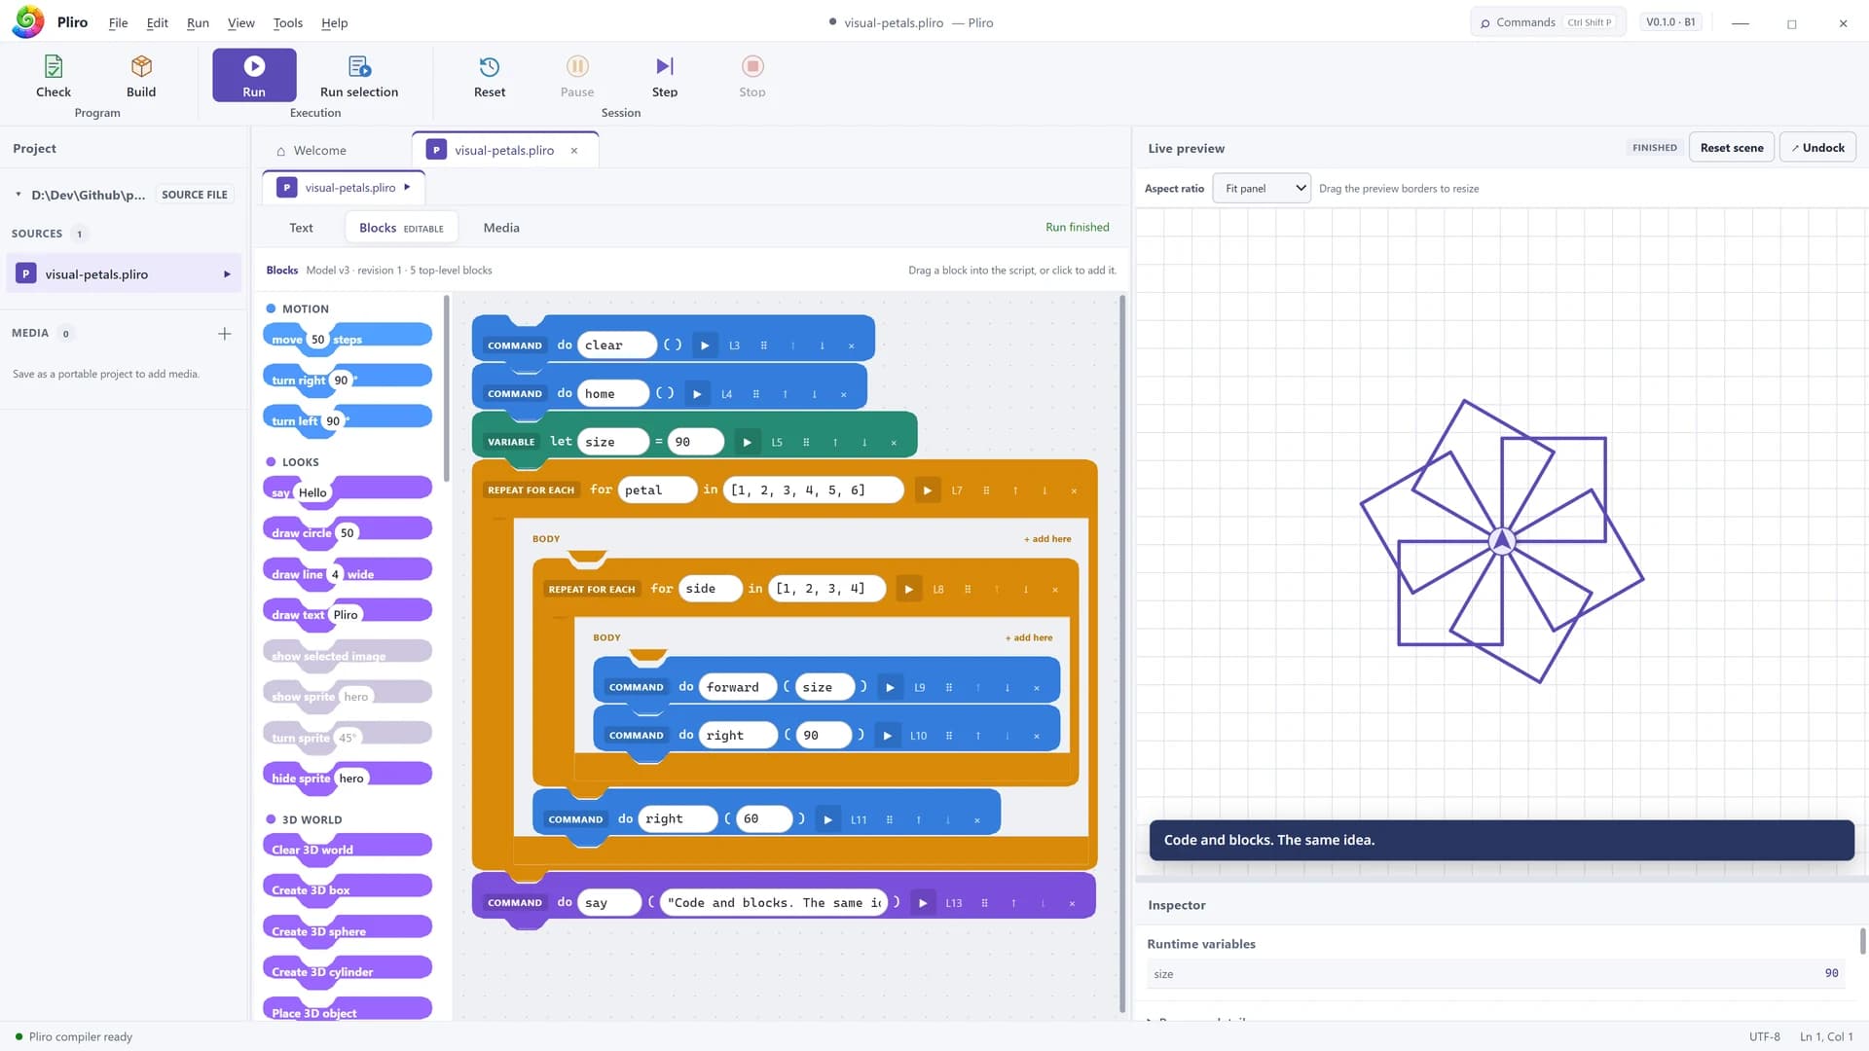Screen dimensions: 1869x1051
Task: Add the say Hello palette block
Action: 348,489
